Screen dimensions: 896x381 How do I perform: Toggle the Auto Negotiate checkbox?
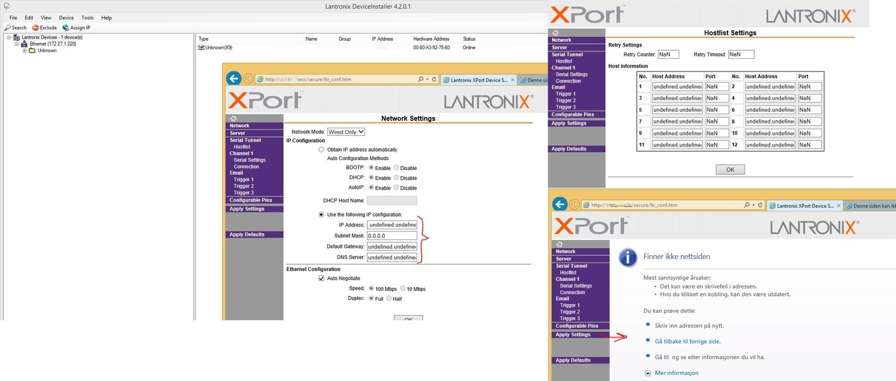coord(321,278)
